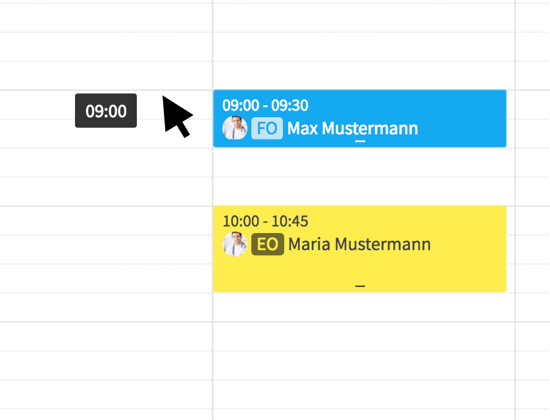The height and width of the screenshot is (420, 550).
Task: Select the empty slot directly above Max's appointment
Action: 363,76
